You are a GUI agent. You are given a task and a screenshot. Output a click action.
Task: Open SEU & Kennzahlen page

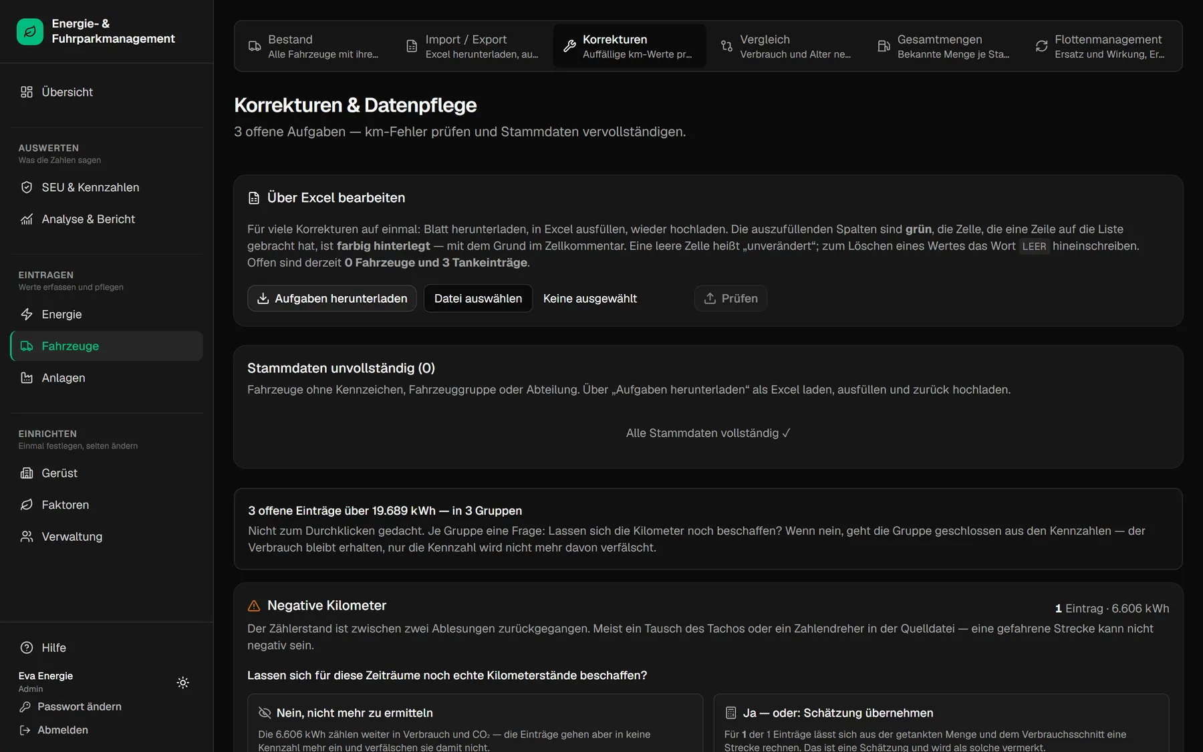click(x=107, y=188)
